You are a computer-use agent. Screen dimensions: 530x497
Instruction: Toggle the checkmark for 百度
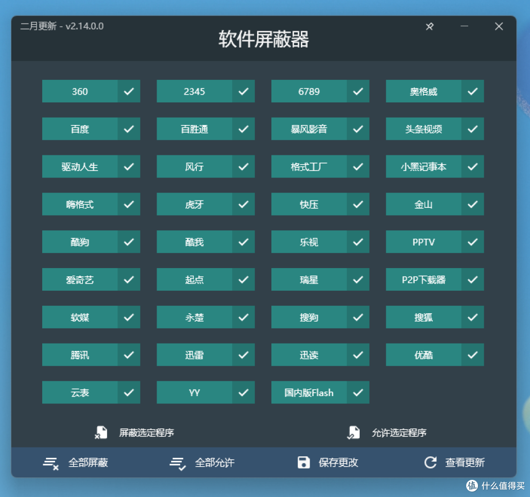(x=129, y=129)
